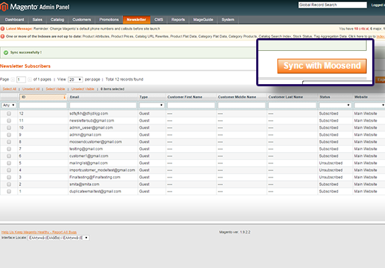Open the Interface Locale dropdown

[59, 238]
